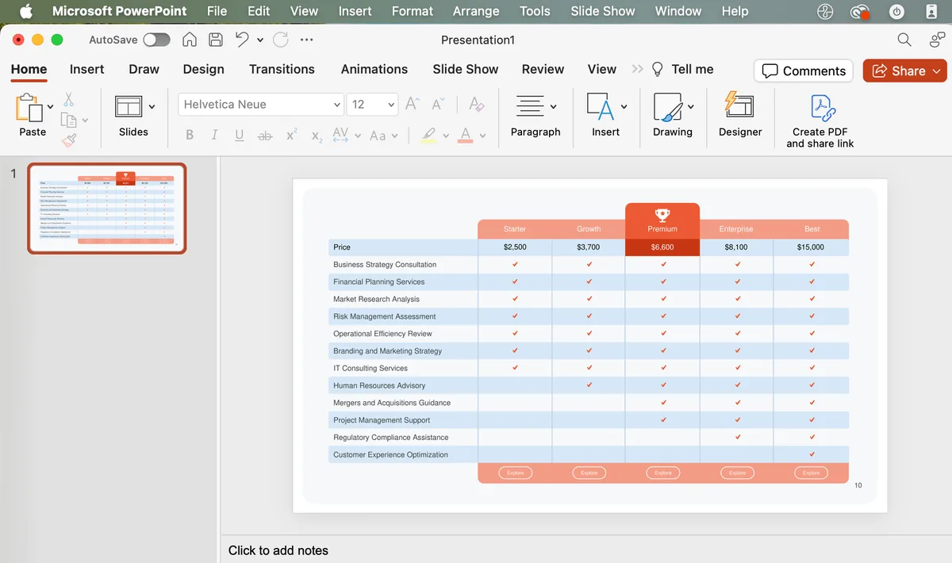The image size is (952, 563).
Task: Click the Paragraph alignment icon
Action: pyautogui.click(x=530, y=106)
